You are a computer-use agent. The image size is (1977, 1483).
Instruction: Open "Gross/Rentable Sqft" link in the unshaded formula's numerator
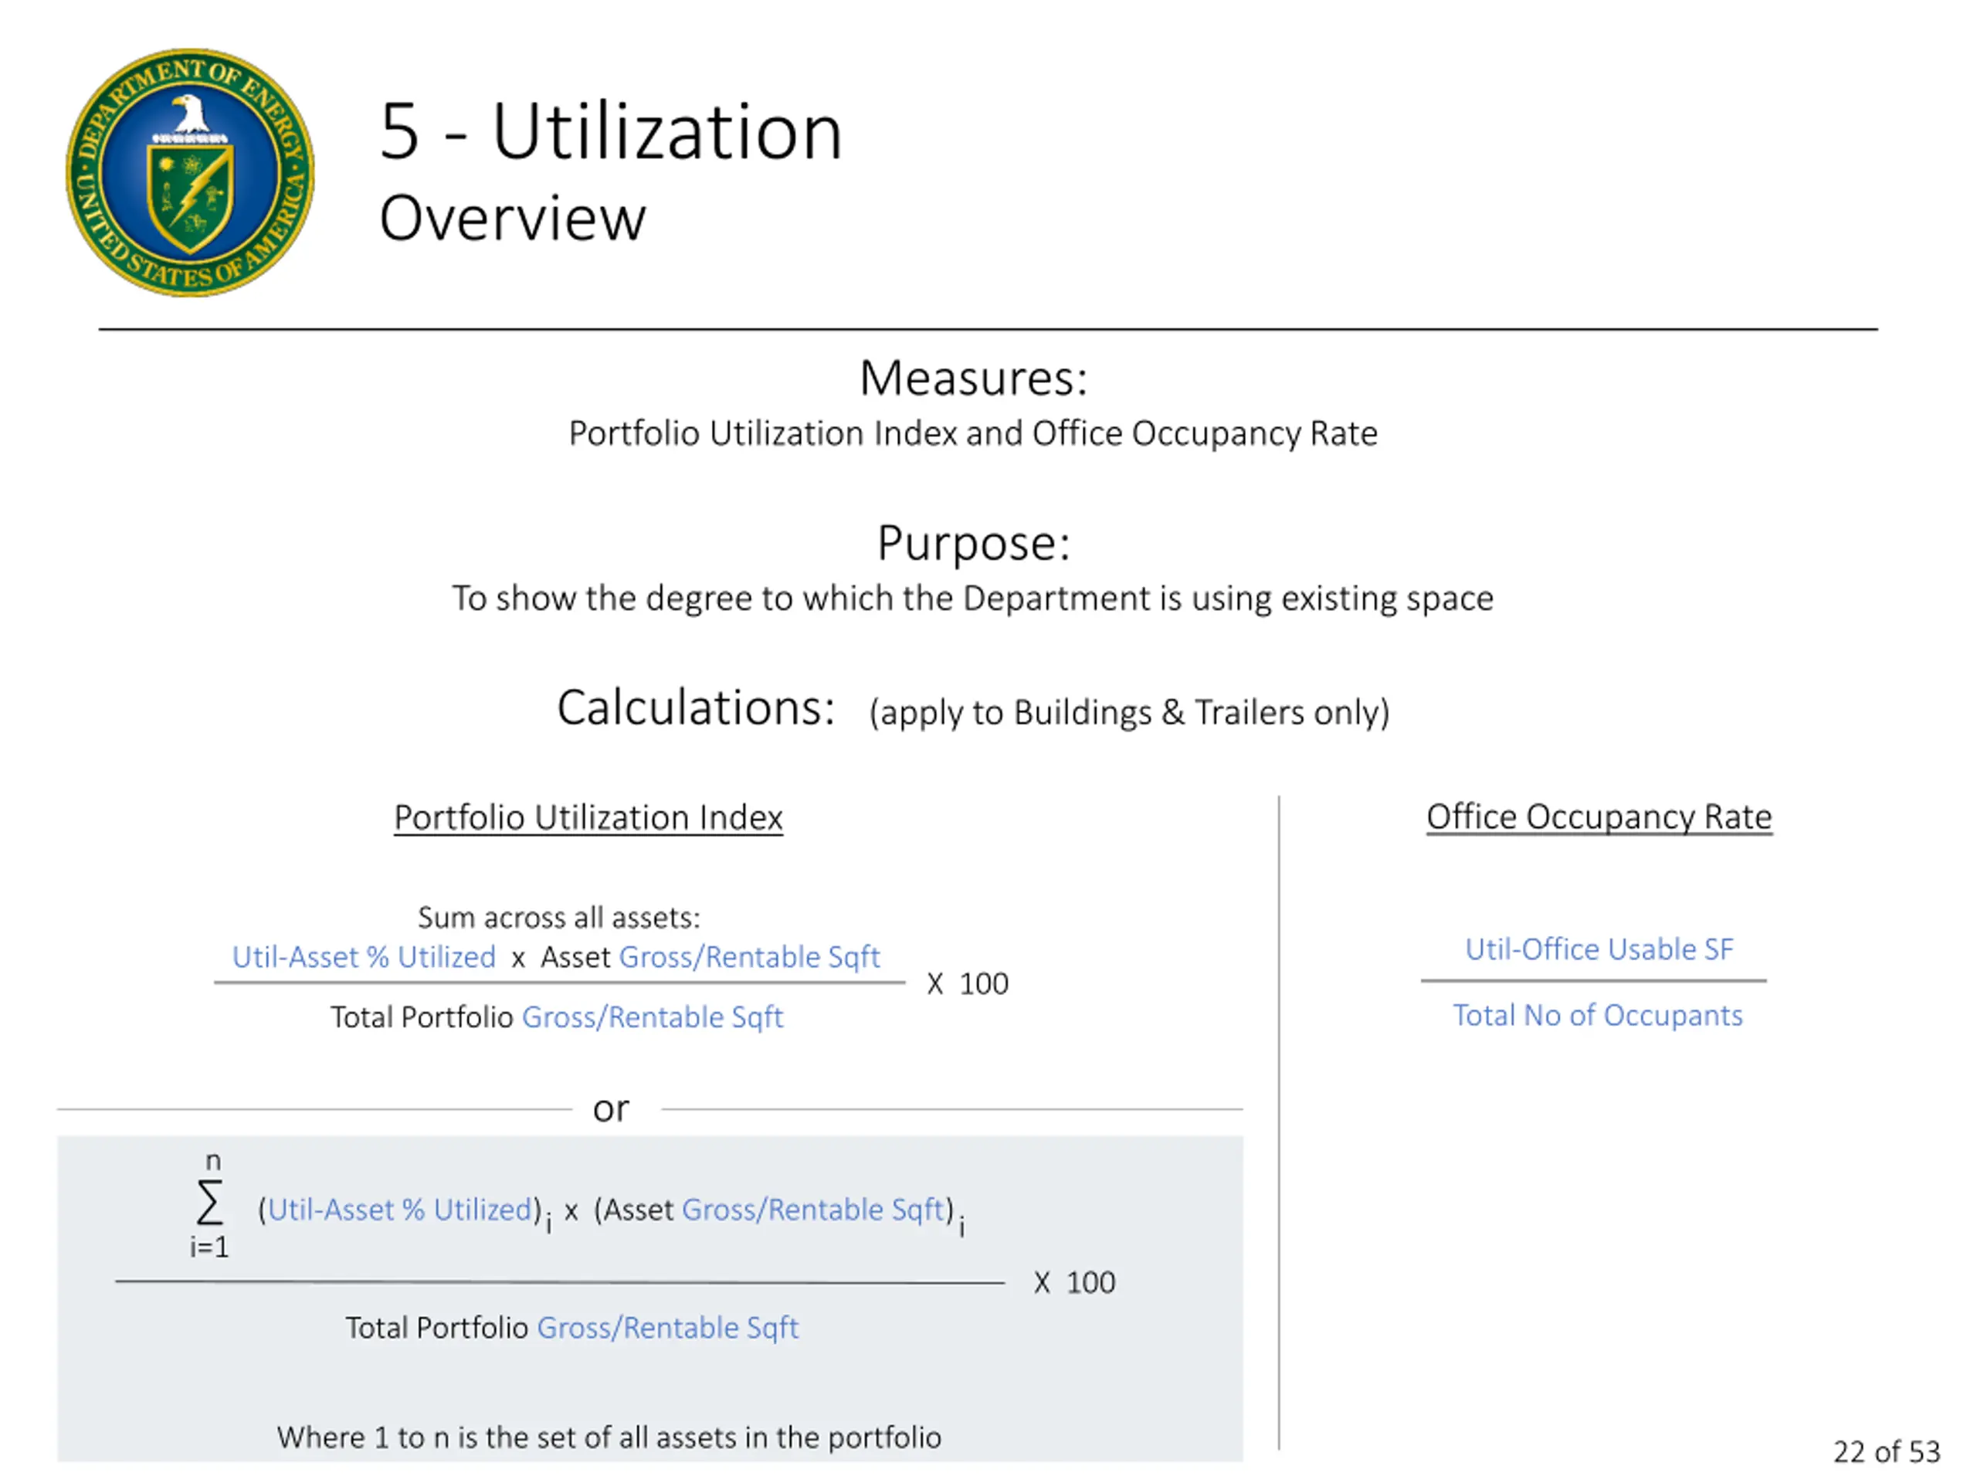coord(749,956)
